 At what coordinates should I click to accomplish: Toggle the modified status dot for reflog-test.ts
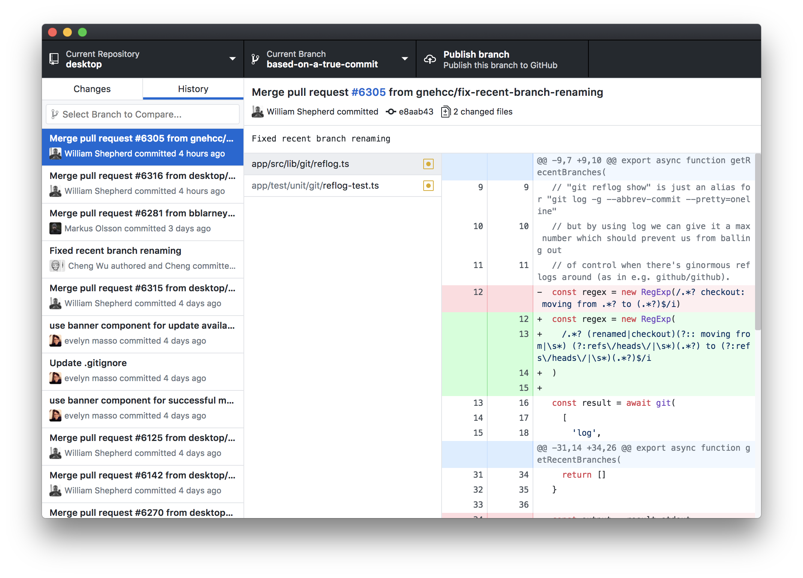(x=428, y=186)
